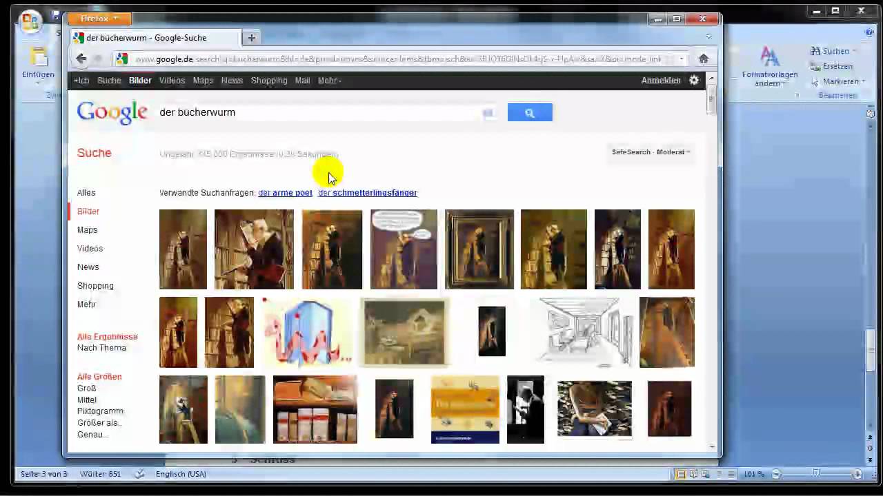The width and height of the screenshot is (883, 496).
Task: Open the cartoon speech-bubble bookworm thumbnail
Action: (x=404, y=249)
